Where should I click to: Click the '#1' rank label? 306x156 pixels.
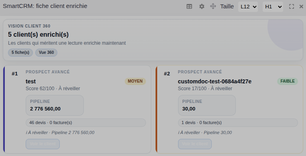point(14,74)
